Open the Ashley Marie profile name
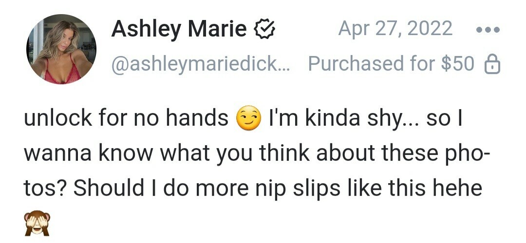526x243 pixels. click(179, 29)
